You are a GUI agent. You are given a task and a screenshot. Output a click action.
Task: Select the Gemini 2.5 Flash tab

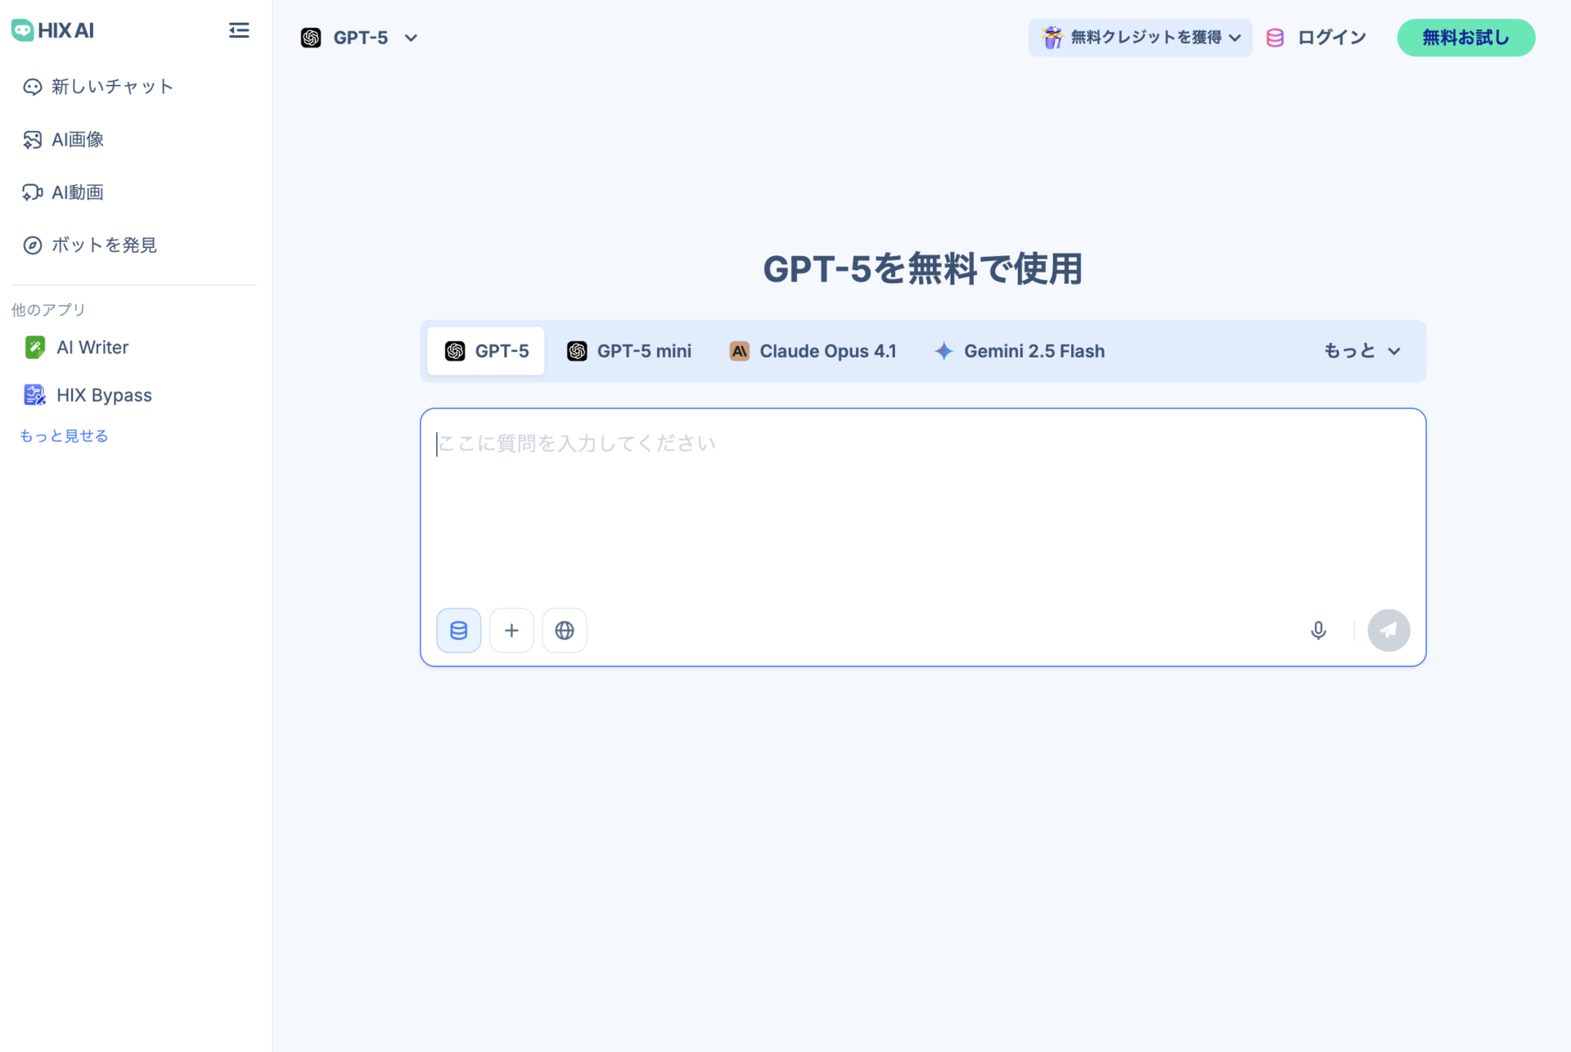coord(1020,351)
